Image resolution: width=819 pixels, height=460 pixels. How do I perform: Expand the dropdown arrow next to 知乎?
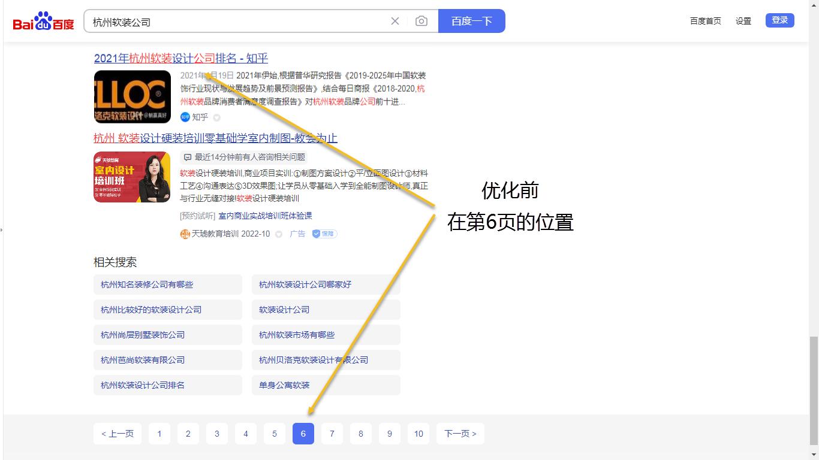tap(216, 117)
